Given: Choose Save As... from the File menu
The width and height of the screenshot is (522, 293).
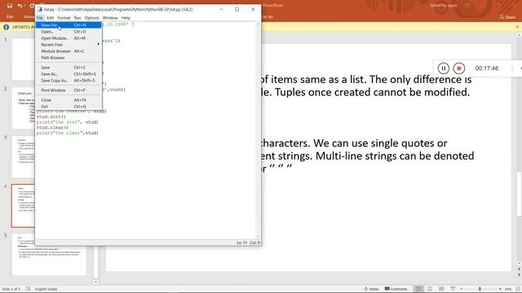Looking at the screenshot, I should click(x=69, y=74).
